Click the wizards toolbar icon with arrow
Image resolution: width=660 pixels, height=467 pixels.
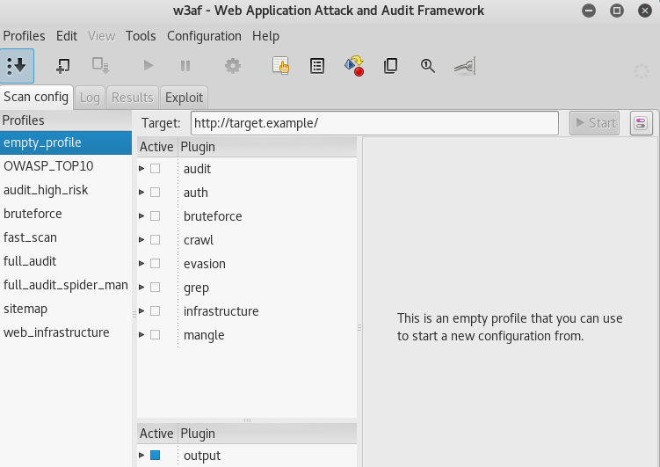click(x=17, y=66)
